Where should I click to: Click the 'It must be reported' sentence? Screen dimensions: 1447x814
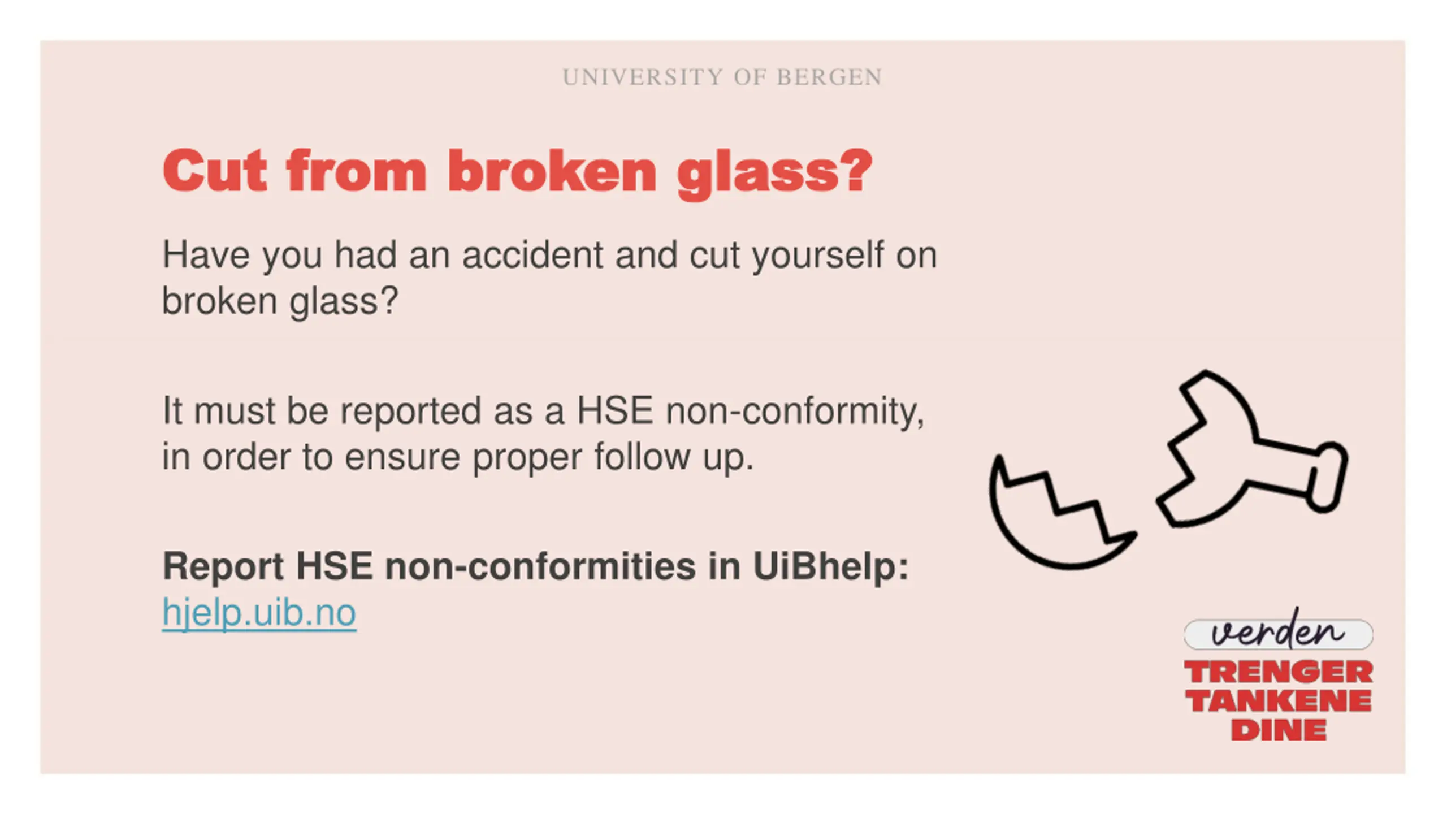[x=543, y=411]
